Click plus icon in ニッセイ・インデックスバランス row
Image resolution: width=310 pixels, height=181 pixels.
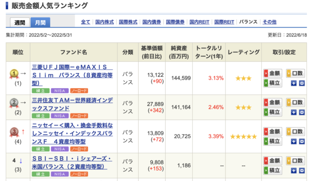point(294,141)
